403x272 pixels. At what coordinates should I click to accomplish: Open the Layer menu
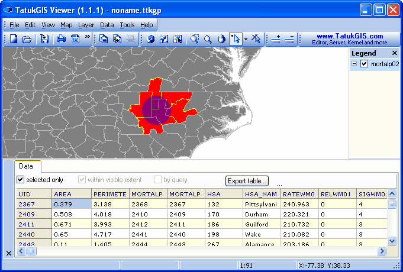coord(86,25)
